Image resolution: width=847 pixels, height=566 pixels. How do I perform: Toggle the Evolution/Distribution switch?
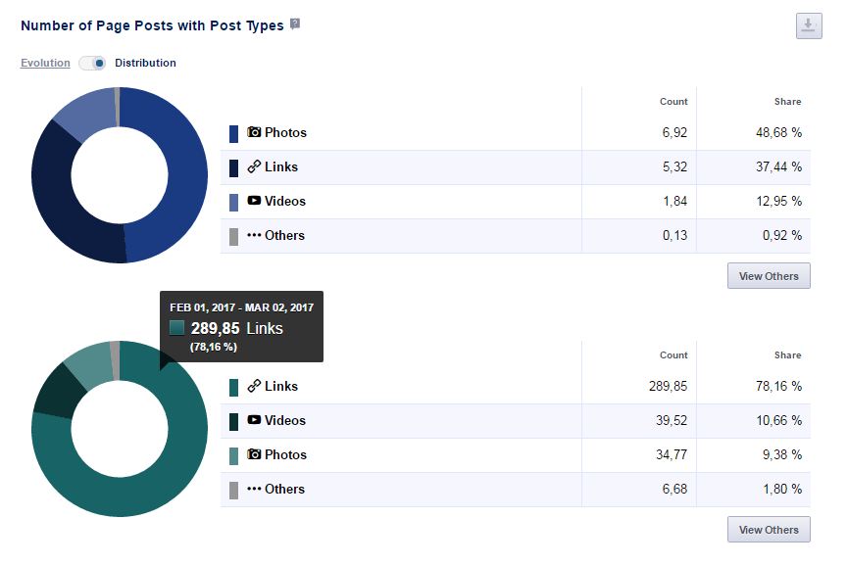[x=93, y=64]
